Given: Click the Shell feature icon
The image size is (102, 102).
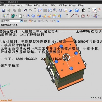Looking at the screenshot, I should [59, 16].
